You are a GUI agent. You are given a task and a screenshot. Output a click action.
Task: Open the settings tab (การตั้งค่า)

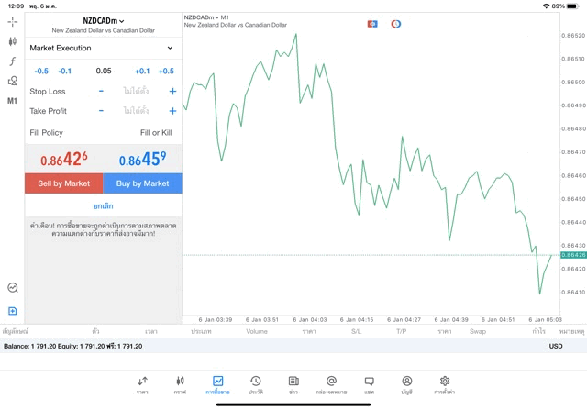click(445, 385)
